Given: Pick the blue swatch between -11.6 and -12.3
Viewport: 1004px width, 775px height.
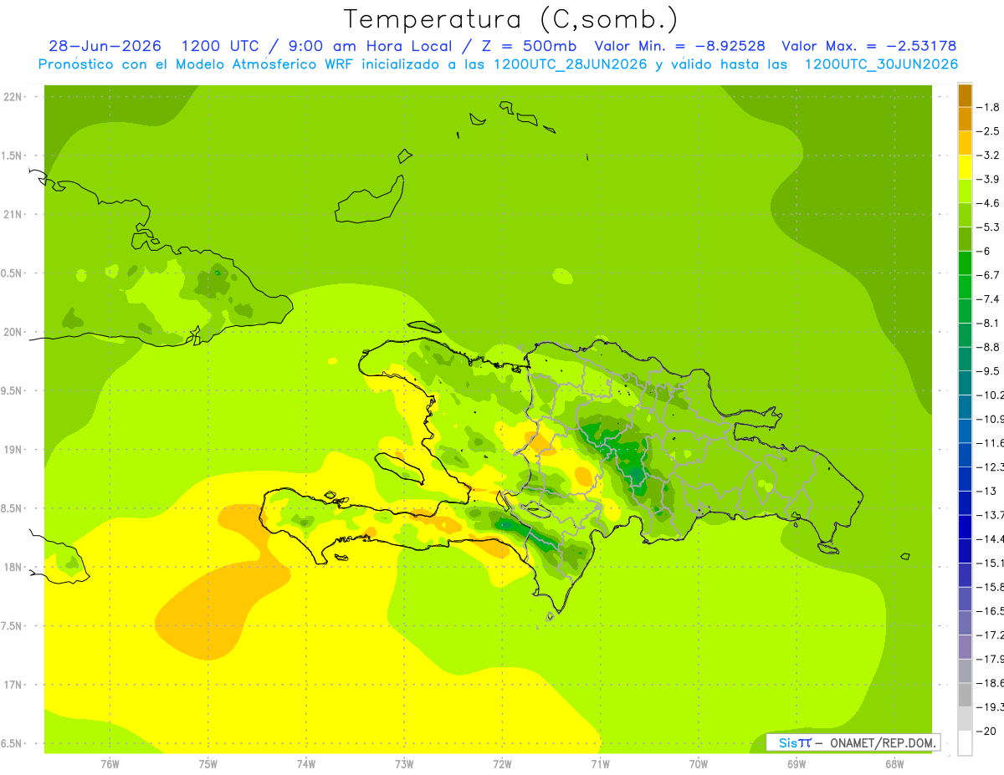Looking at the screenshot, I should click(x=965, y=455).
